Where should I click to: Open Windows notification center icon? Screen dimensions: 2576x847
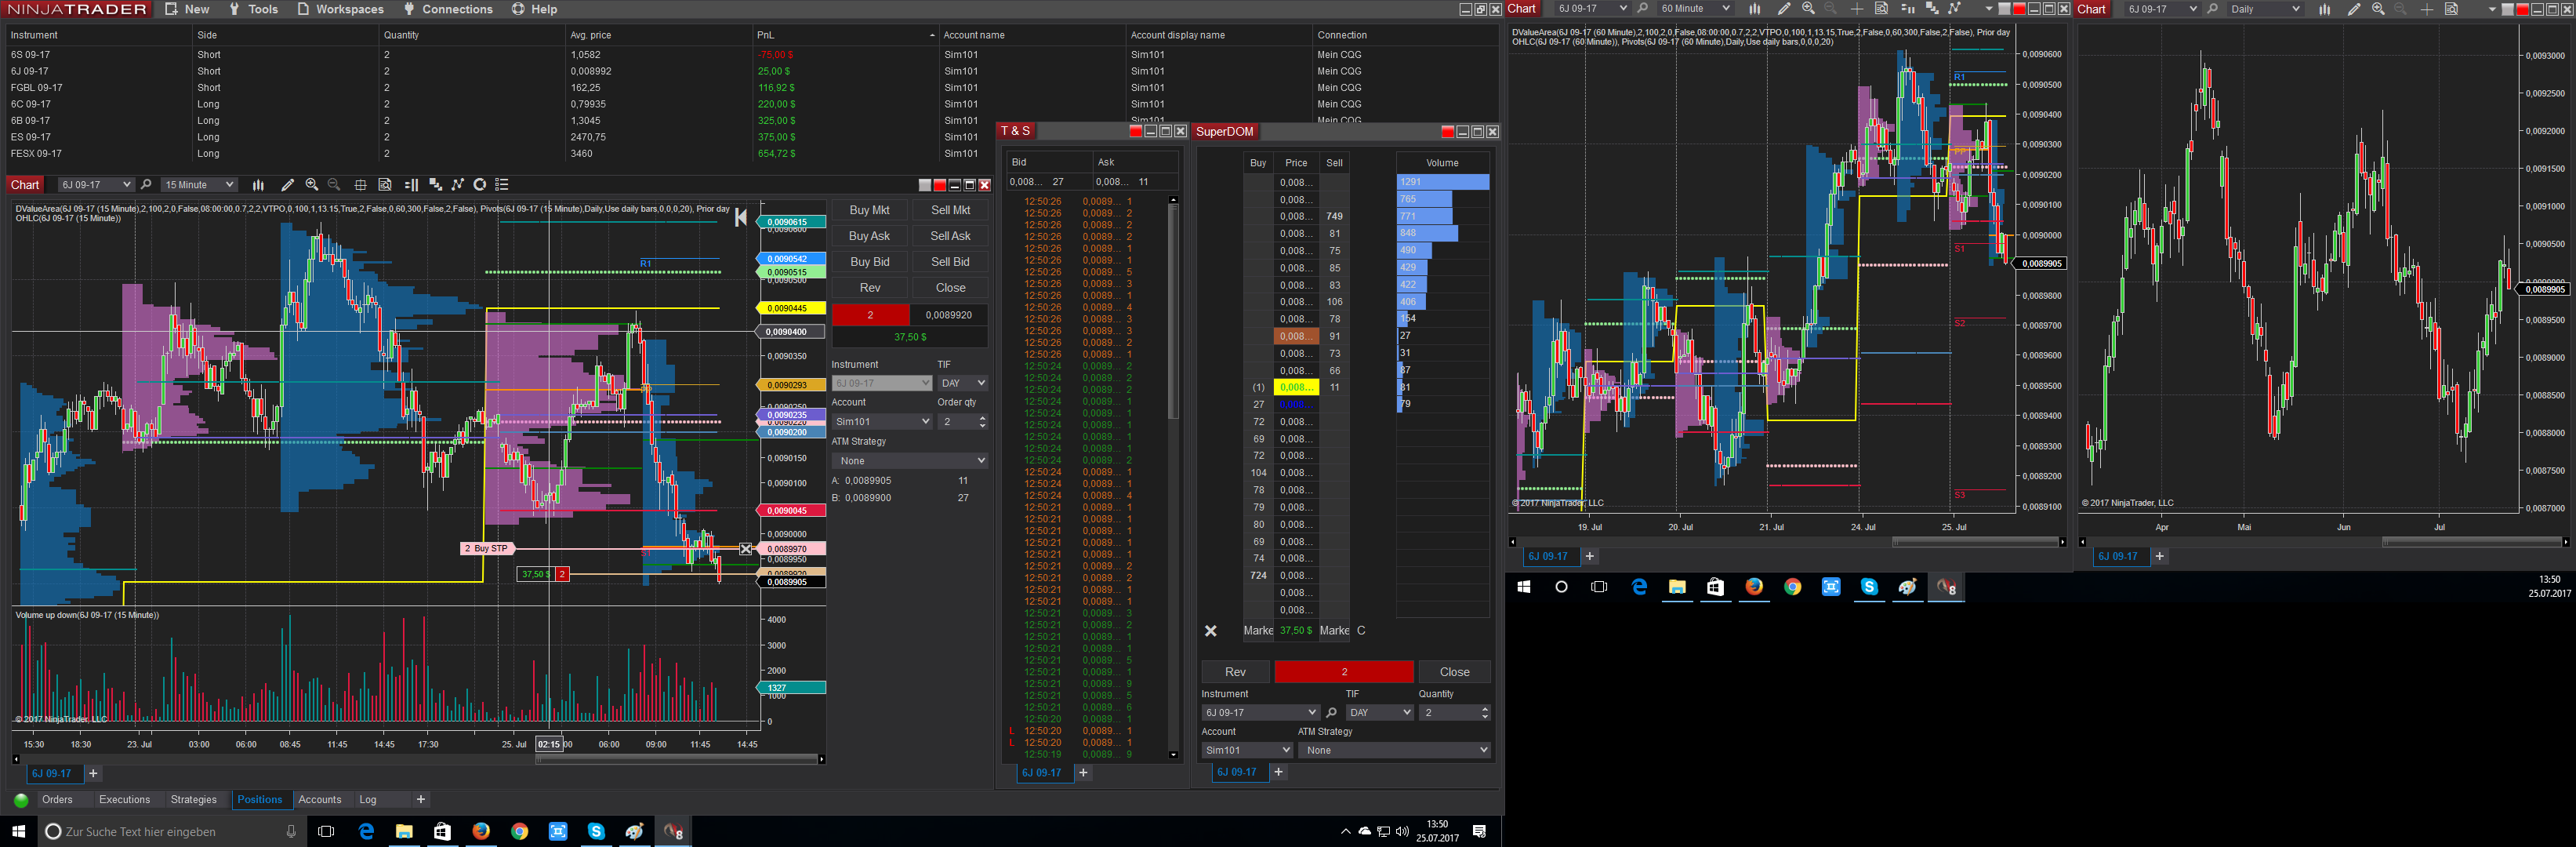pos(1480,831)
